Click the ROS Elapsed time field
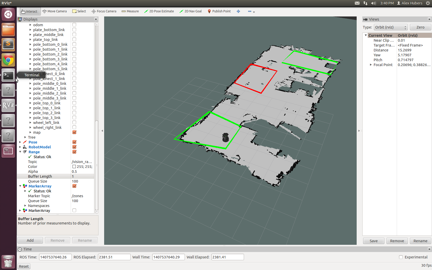432x270 pixels. [x=114, y=257]
